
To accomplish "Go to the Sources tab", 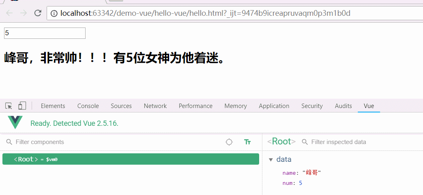I will [x=121, y=106].
